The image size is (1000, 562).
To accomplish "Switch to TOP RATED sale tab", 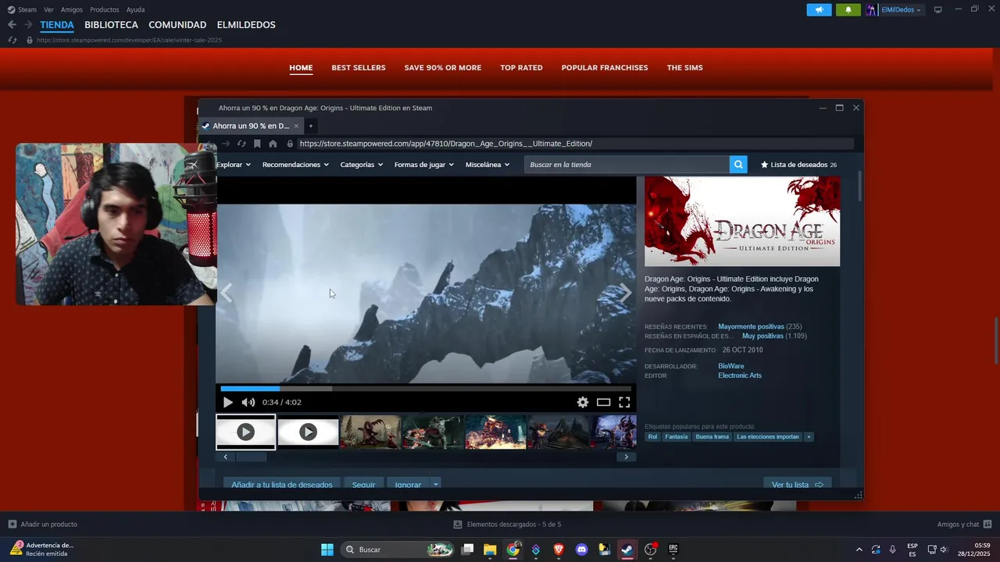I will click(521, 68).
